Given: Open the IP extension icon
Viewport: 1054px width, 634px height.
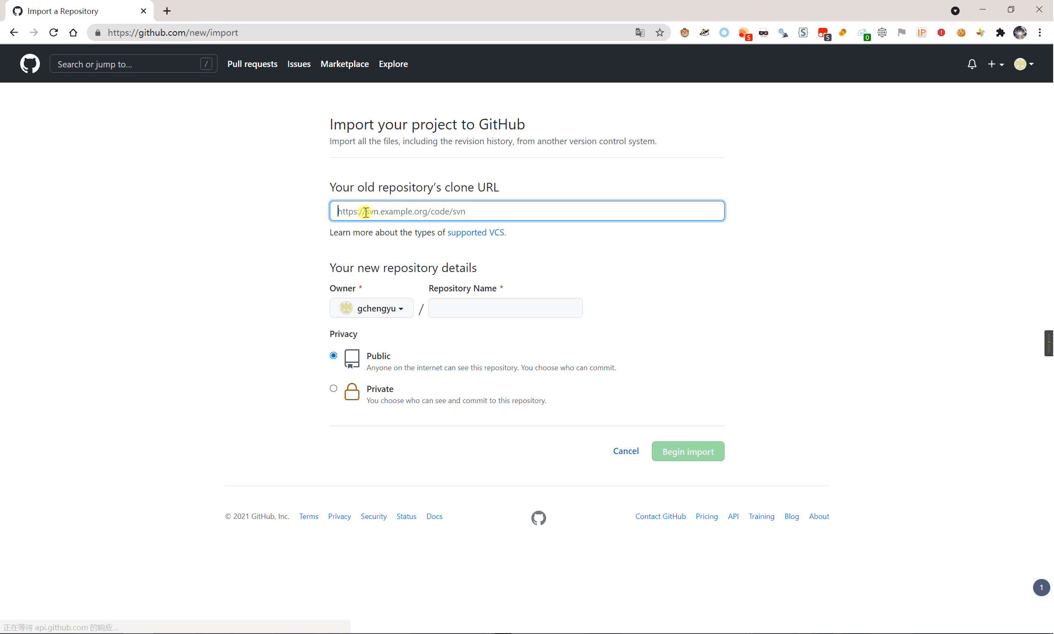Looking at the screenshot, I should click(921, 32).
